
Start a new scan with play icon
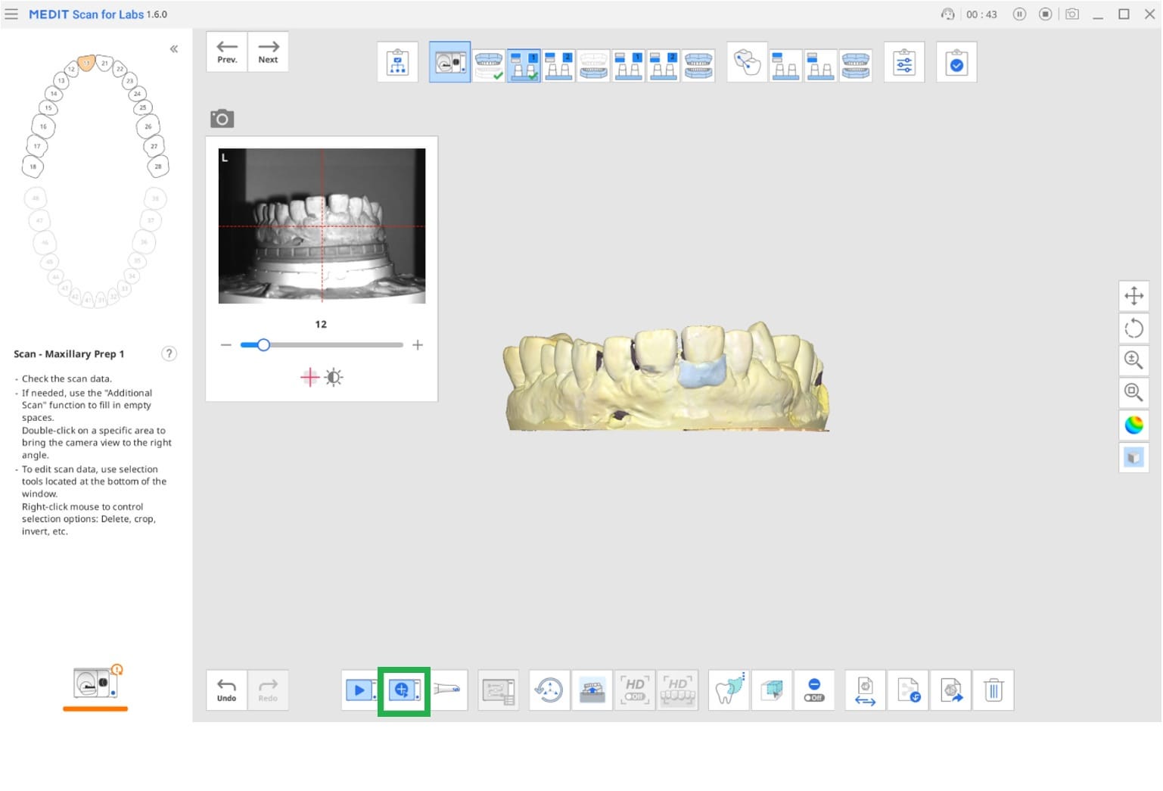361,690
